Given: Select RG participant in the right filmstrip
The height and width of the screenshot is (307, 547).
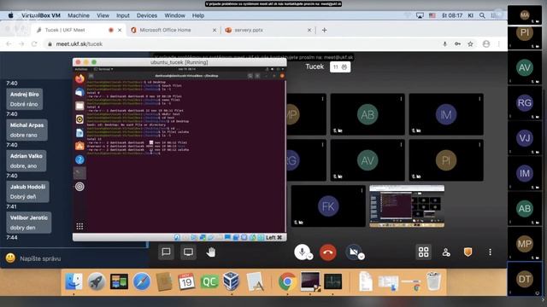Looking at the screenshot, I should 525,103.
